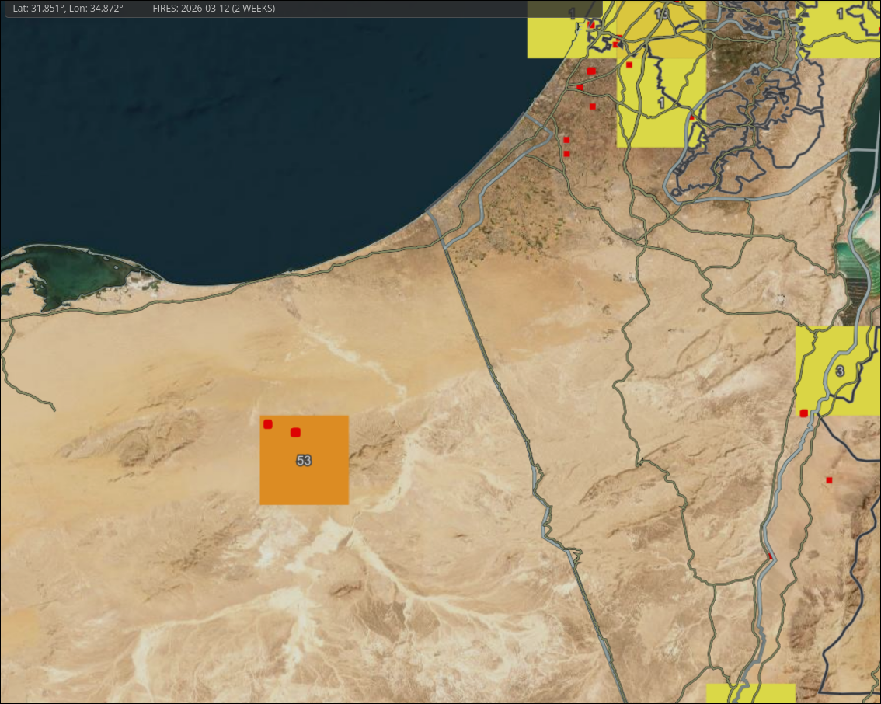Viewport: 881px width, 704px height.
Task: Click the red fire marker inside the tall yellow 1 cluster
Action: pos(629,64)
